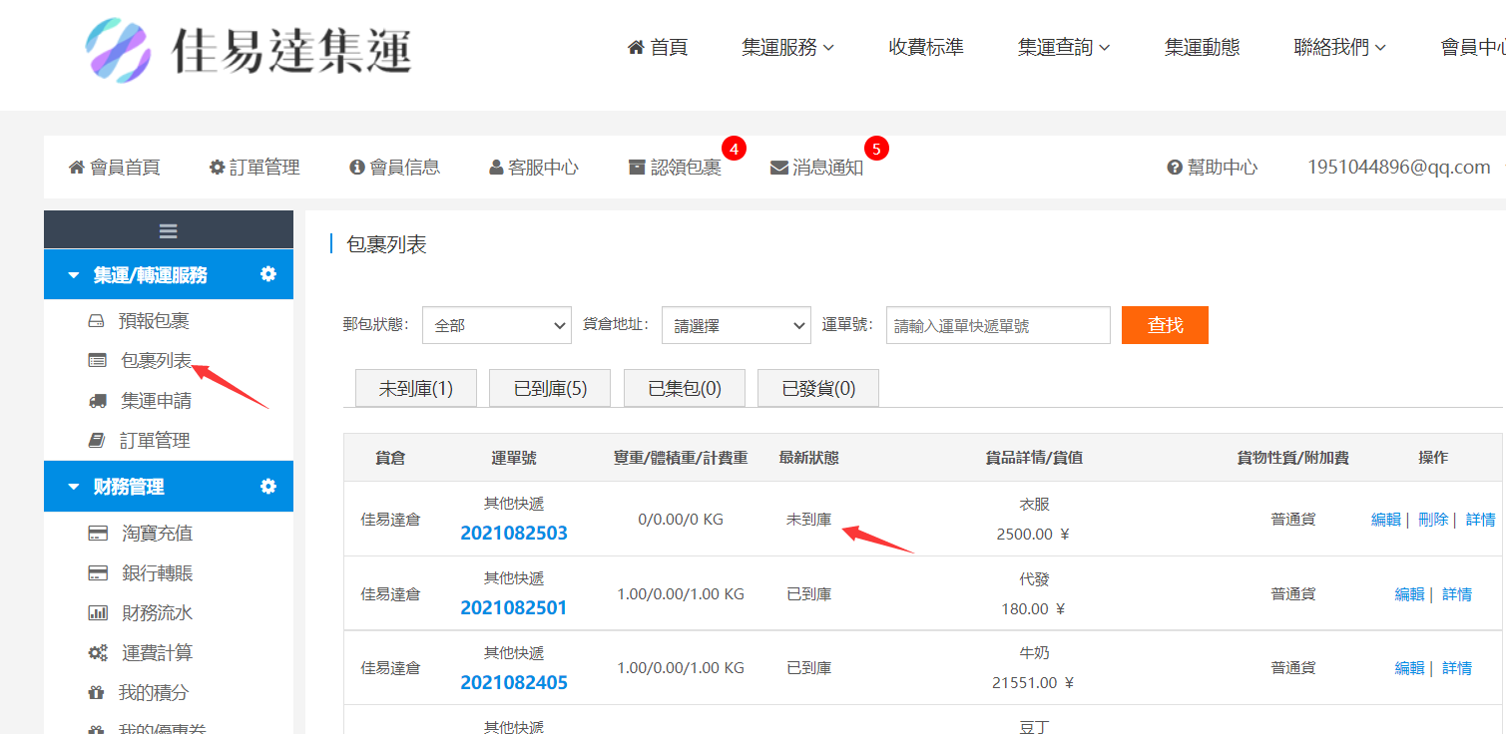This screenshot has width=1506, height=734.
Task: Click the truck icon for 集運申請
Action: 98,401
